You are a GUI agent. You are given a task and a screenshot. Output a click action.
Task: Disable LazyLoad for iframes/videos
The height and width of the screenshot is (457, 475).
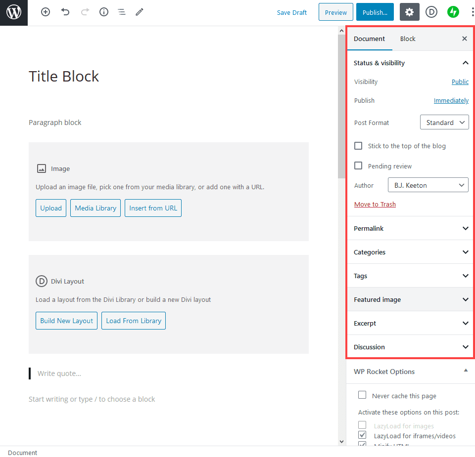pos(362,435)
